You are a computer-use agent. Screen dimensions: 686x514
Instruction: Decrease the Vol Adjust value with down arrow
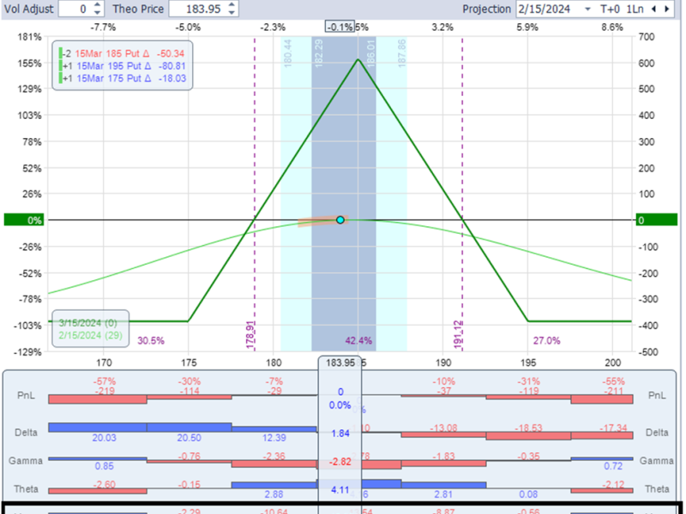(96, 13)
